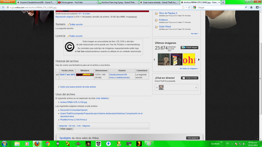Open Discusión:Comunidad Sprunk link

74,110
